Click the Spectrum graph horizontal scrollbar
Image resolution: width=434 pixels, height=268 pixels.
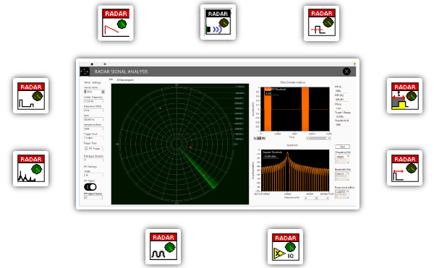pos(316,198)
